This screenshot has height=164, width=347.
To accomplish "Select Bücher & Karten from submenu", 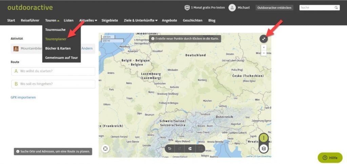I will (58, 48).
